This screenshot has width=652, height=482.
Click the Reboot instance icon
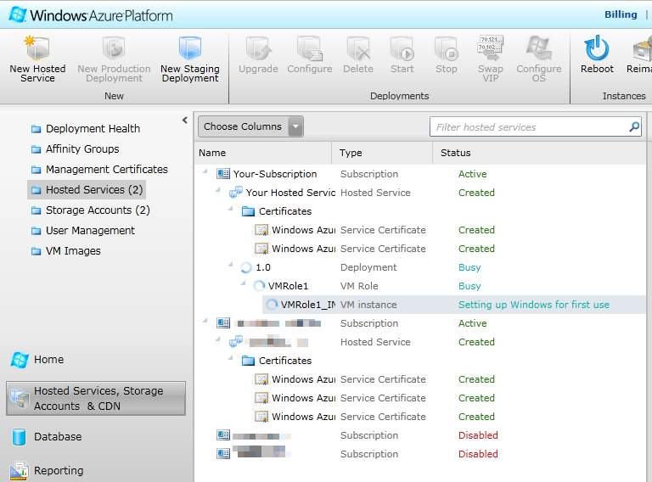pyautogui.click(x=597, y=48)
